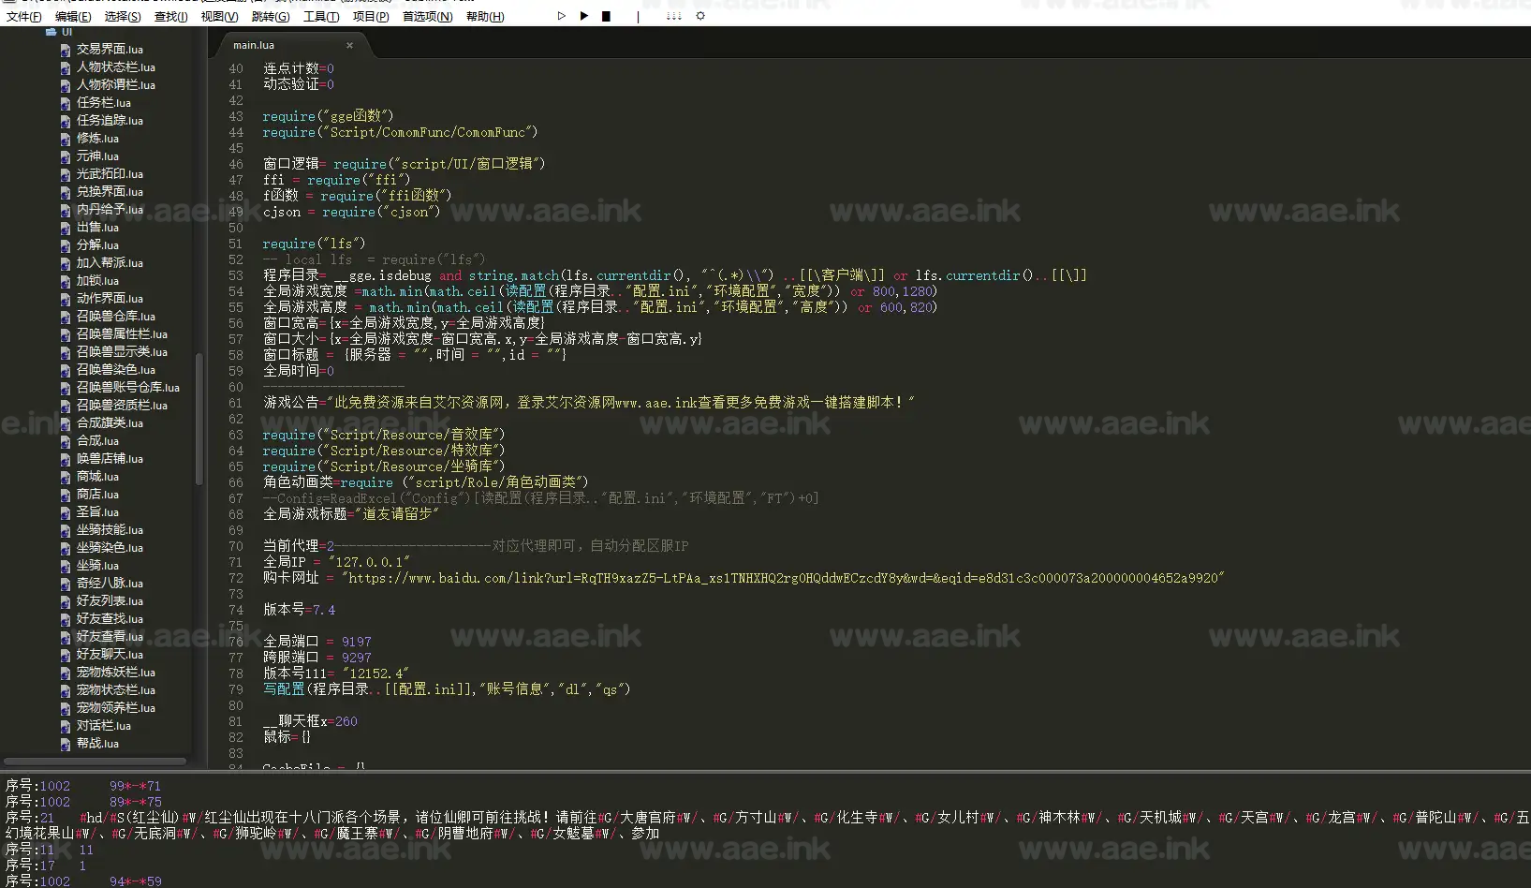
Task: Click file icon of 任务追踪.lua
Action: [x=66, y=121]
